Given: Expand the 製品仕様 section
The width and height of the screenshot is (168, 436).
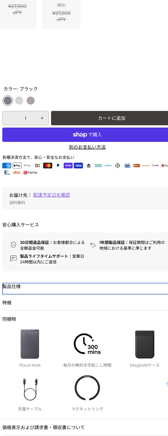Looking at the screenshot, I should 85,289.
